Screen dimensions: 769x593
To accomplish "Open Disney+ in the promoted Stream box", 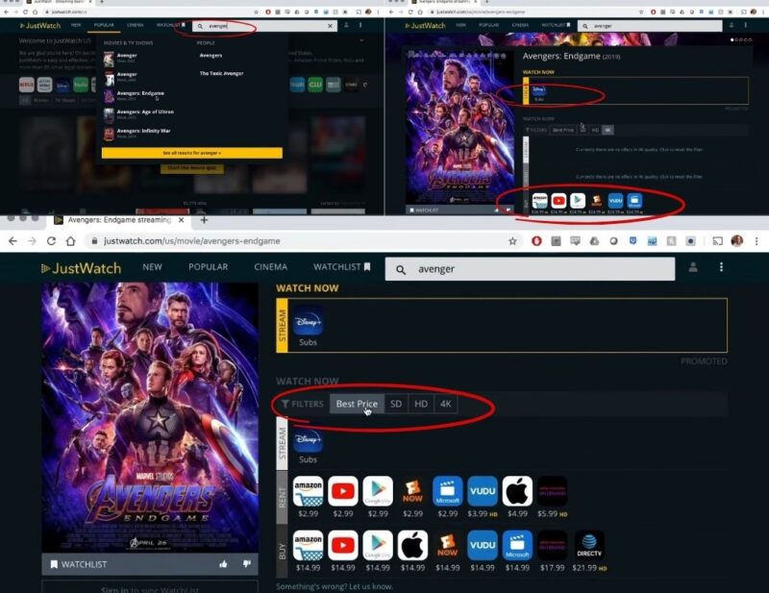I will [x=308, y=321].
